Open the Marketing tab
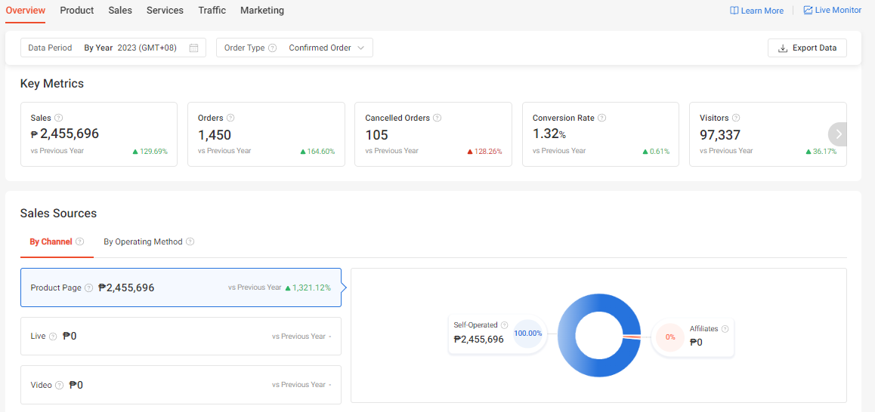Screen dimensions: 875x412 262,11
